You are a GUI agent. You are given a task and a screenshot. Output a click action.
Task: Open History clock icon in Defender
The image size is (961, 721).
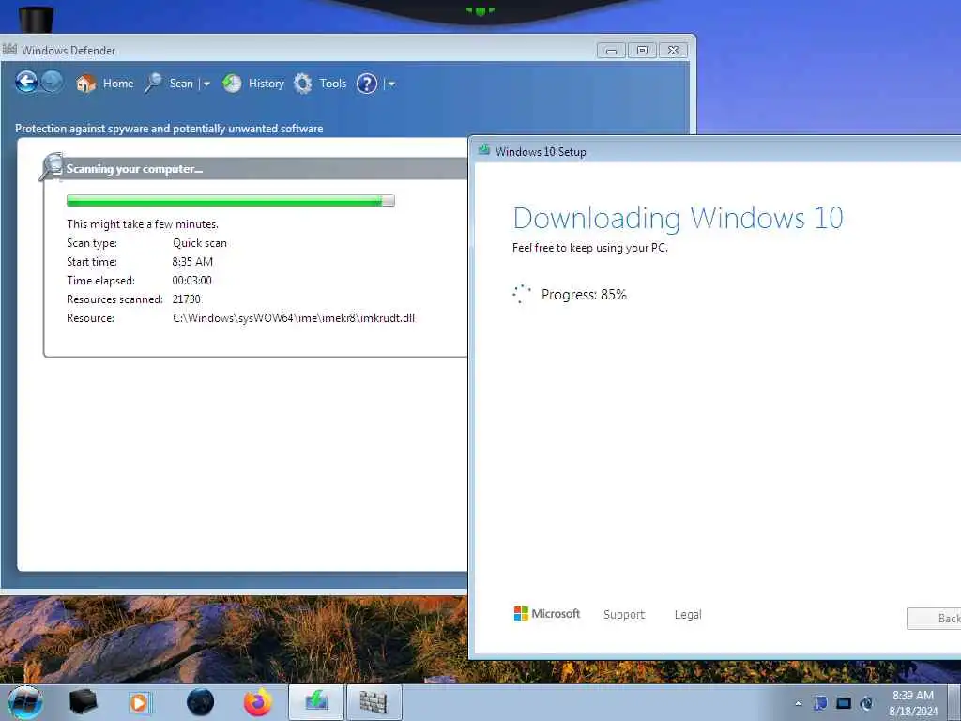click(x=233, y=84)
